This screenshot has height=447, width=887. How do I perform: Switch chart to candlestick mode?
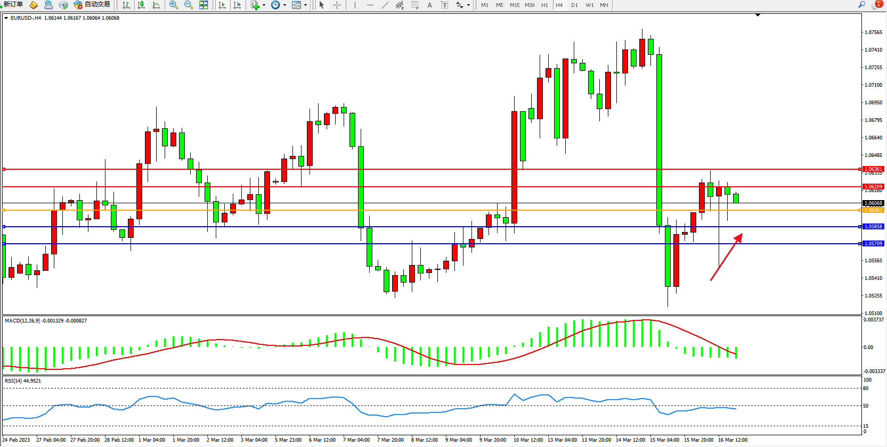[141, 5]
